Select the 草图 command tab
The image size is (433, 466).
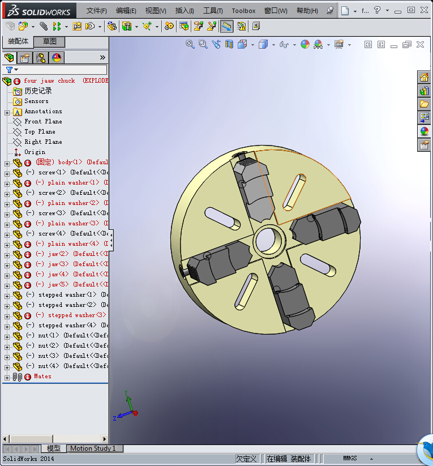click(50, 41)
